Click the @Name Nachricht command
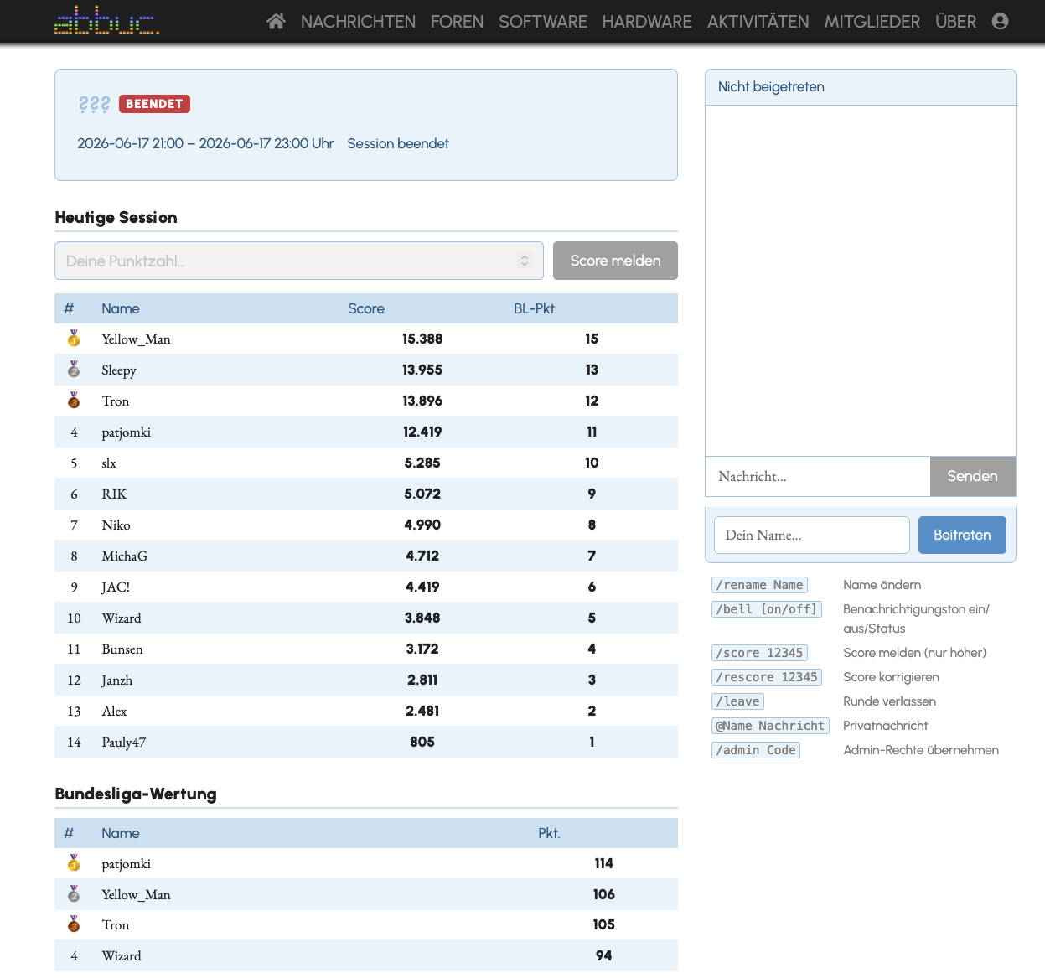Screen dimensions: 1045x978 point(770,726)
